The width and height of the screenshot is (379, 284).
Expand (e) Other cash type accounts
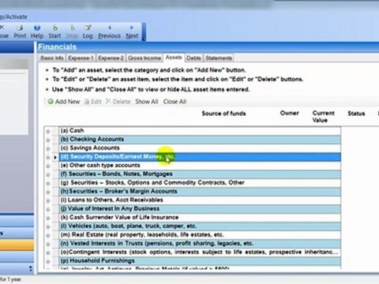(x=48, y=166)
